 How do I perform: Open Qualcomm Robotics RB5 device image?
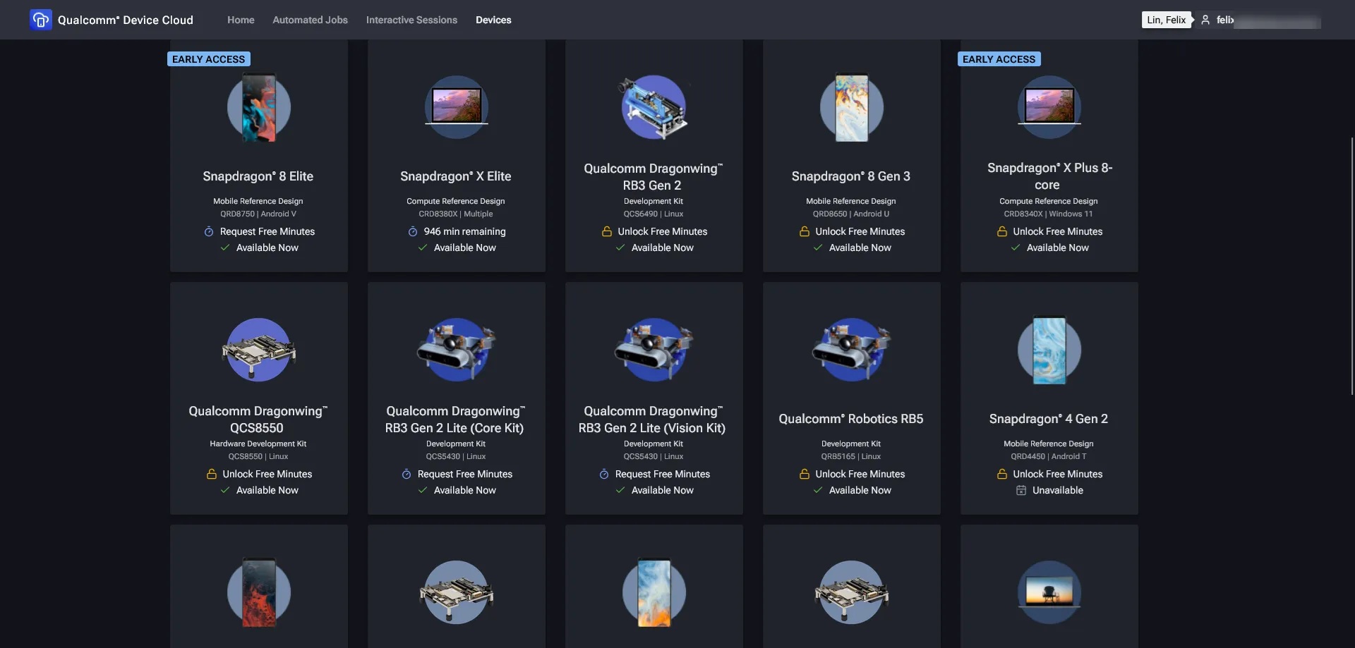point(852,350)
